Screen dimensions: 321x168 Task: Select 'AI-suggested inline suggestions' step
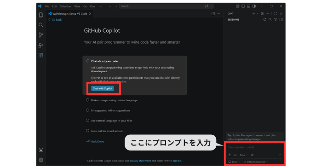point(110,110)
